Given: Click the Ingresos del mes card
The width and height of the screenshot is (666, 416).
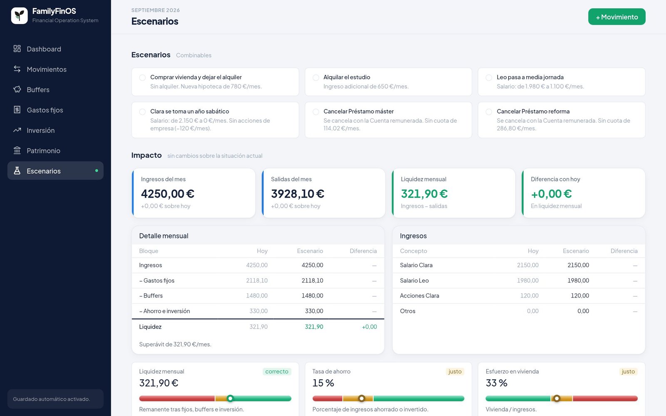Looking at the screenshot, I should 194,193.
